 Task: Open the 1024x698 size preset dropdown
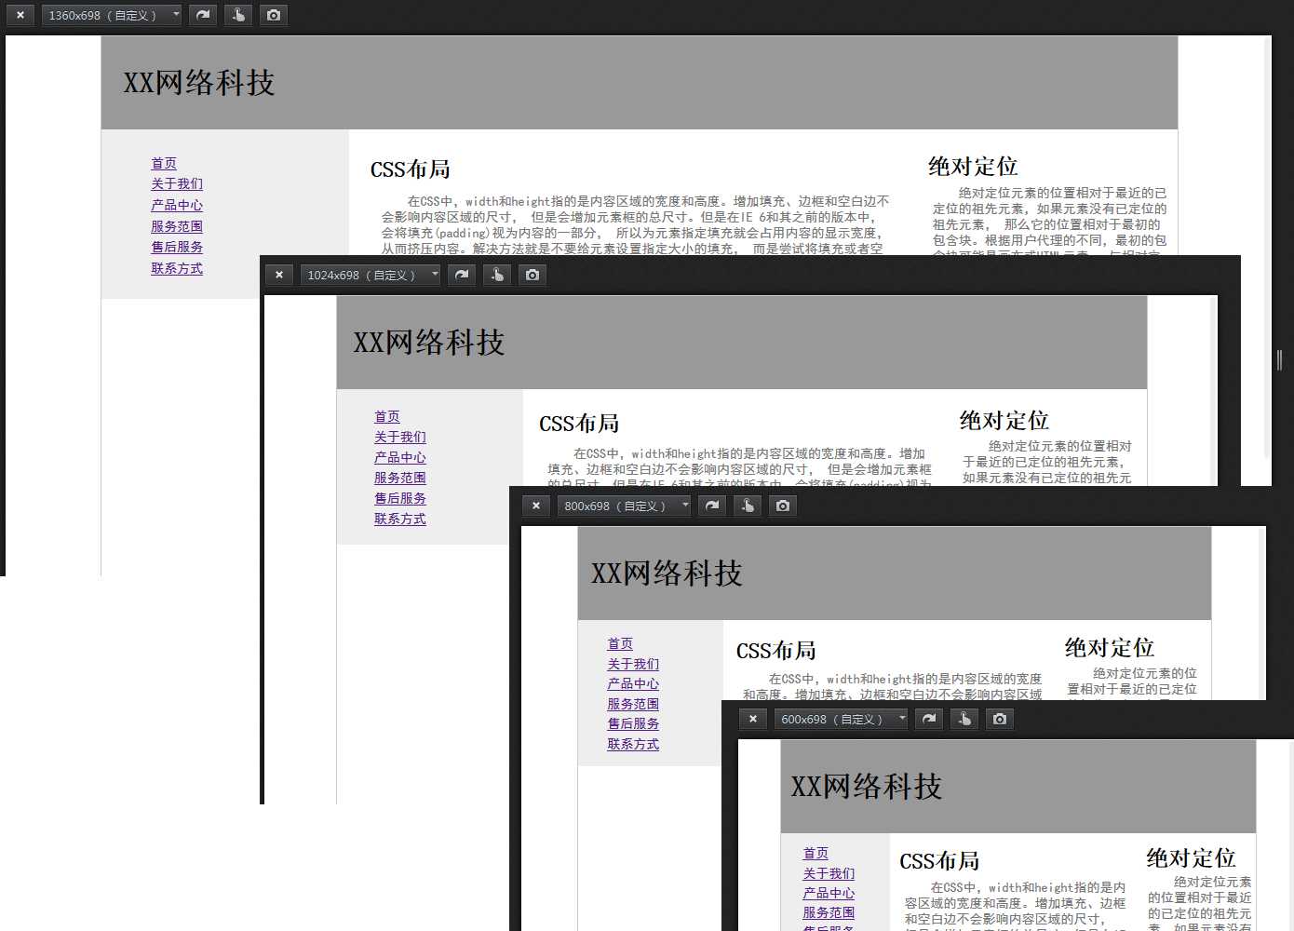tap(371, 275)
